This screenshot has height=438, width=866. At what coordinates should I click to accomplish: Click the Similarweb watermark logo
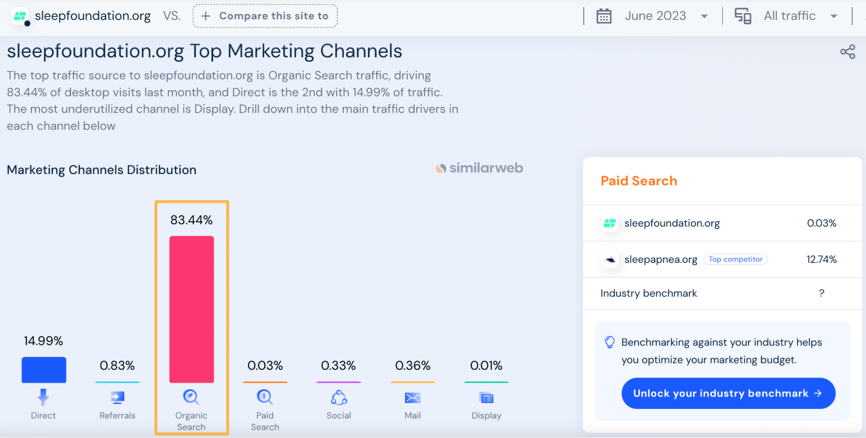click(x=478, y=168)
